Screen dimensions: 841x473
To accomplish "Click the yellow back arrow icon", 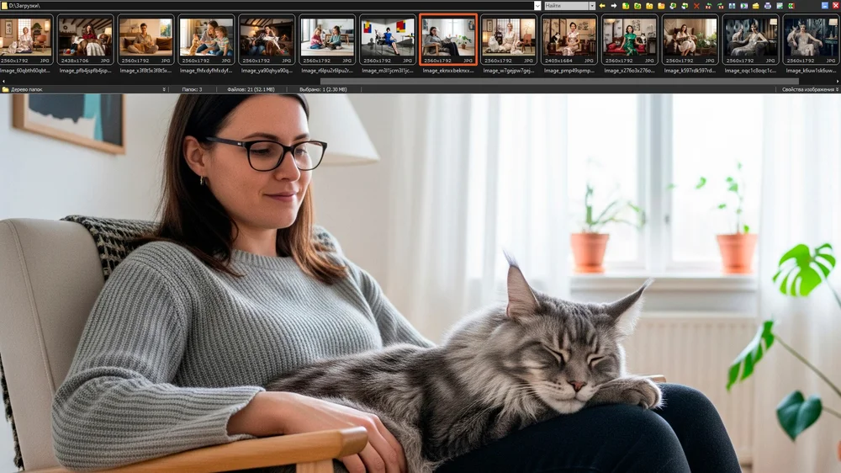I will coord(602,6).
